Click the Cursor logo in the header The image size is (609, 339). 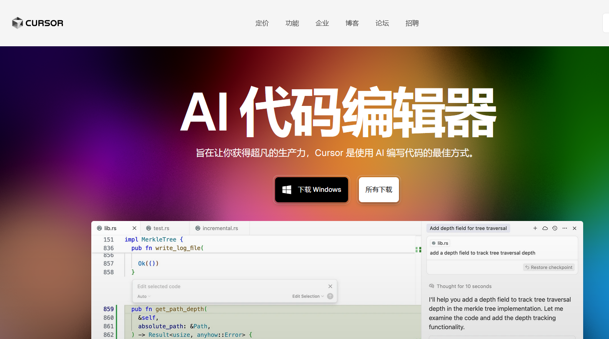(x=37, y=23)
